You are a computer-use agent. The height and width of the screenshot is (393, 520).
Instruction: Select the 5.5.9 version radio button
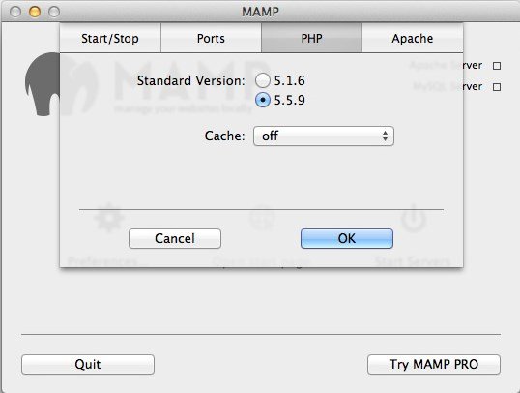(262, 100)
